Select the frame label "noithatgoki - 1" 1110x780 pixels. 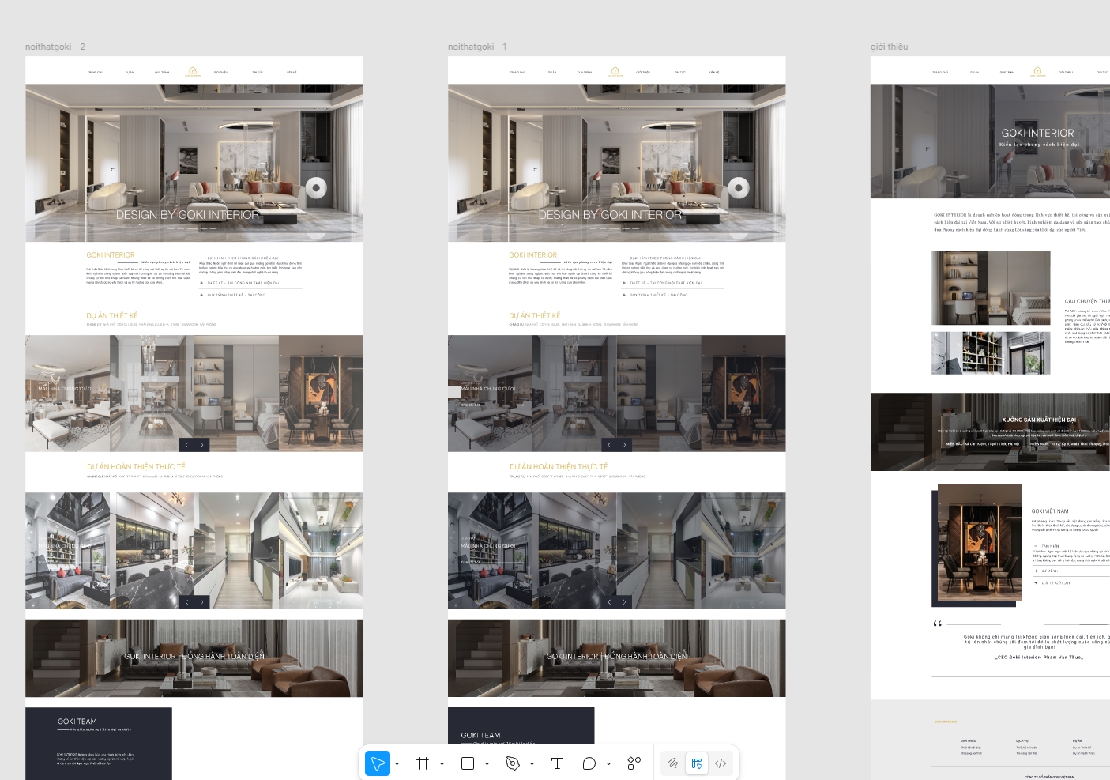click(477, 47)
